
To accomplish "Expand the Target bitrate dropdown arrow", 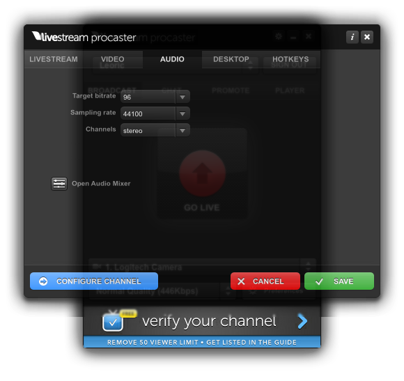I will [x=182, y=97].
